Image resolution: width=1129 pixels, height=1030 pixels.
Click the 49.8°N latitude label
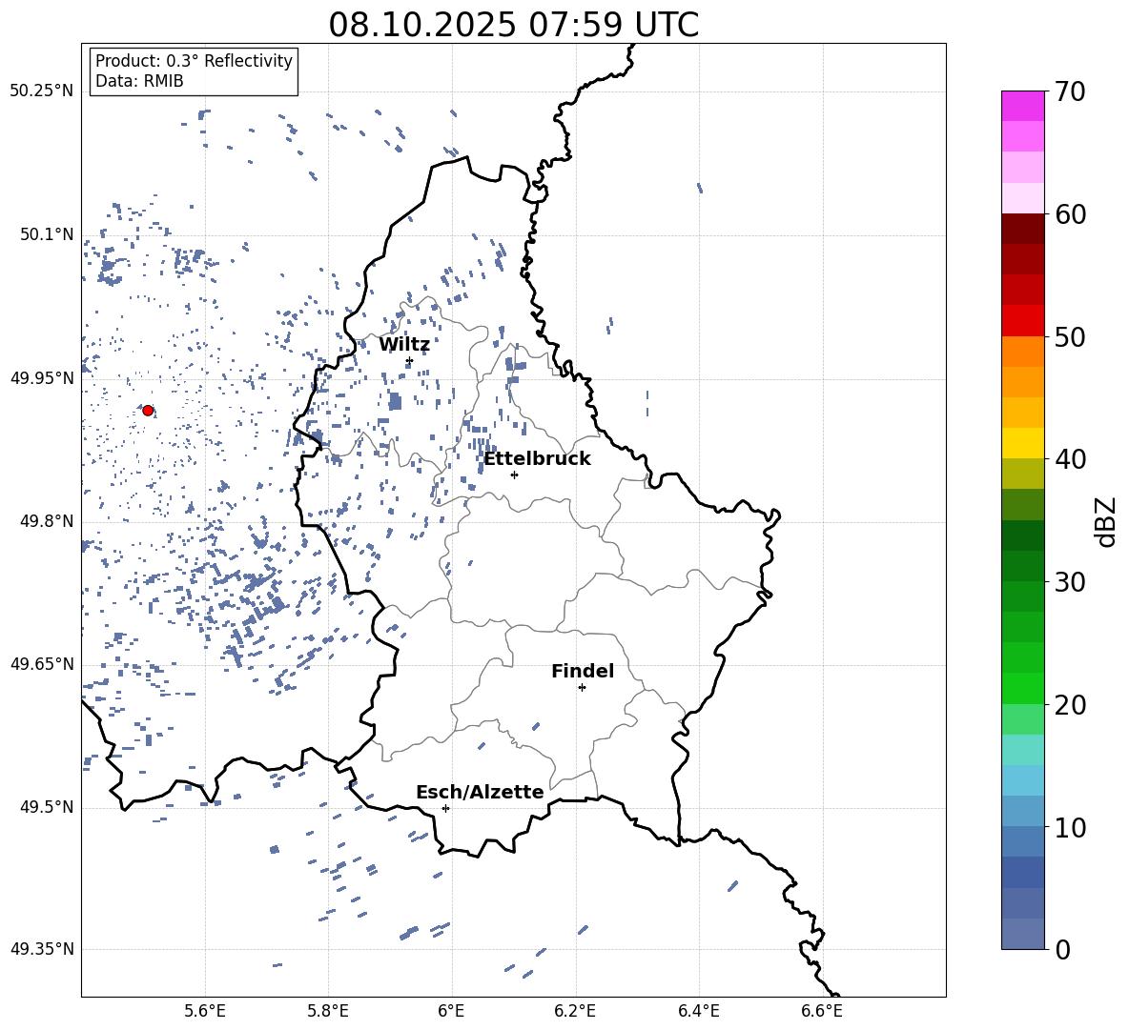point(46,521)
